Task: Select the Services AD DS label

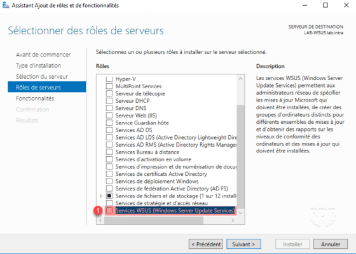Action: [133, 130]
